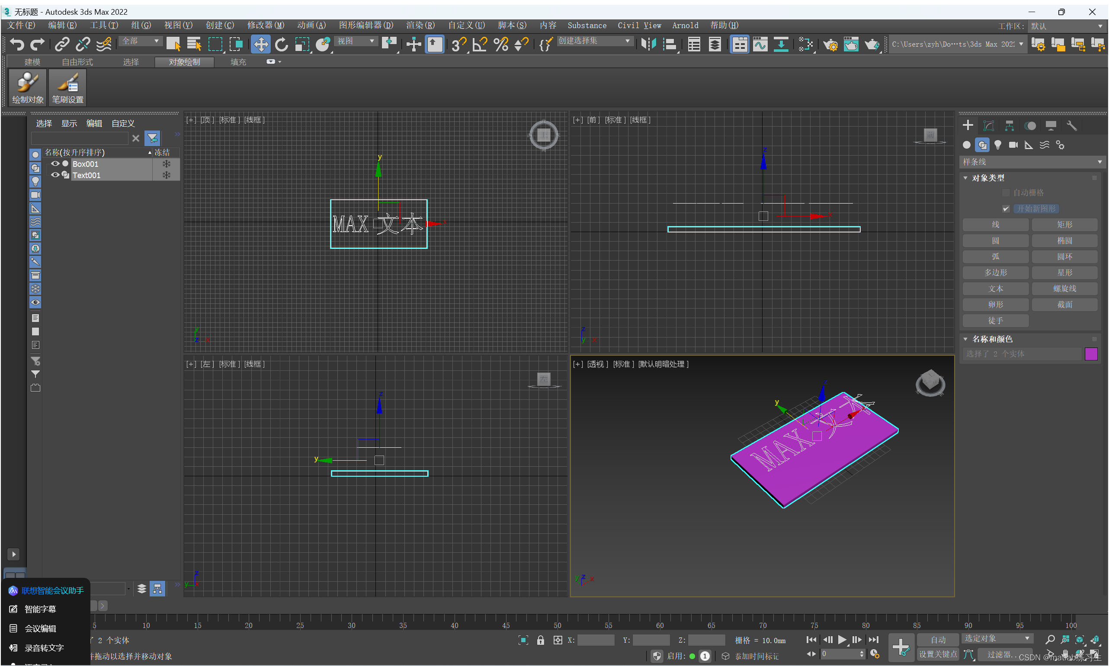Open the 创建选择集 named selection dropdown
The width and height of the screenshot is (1109, 666).
[594, 40]
